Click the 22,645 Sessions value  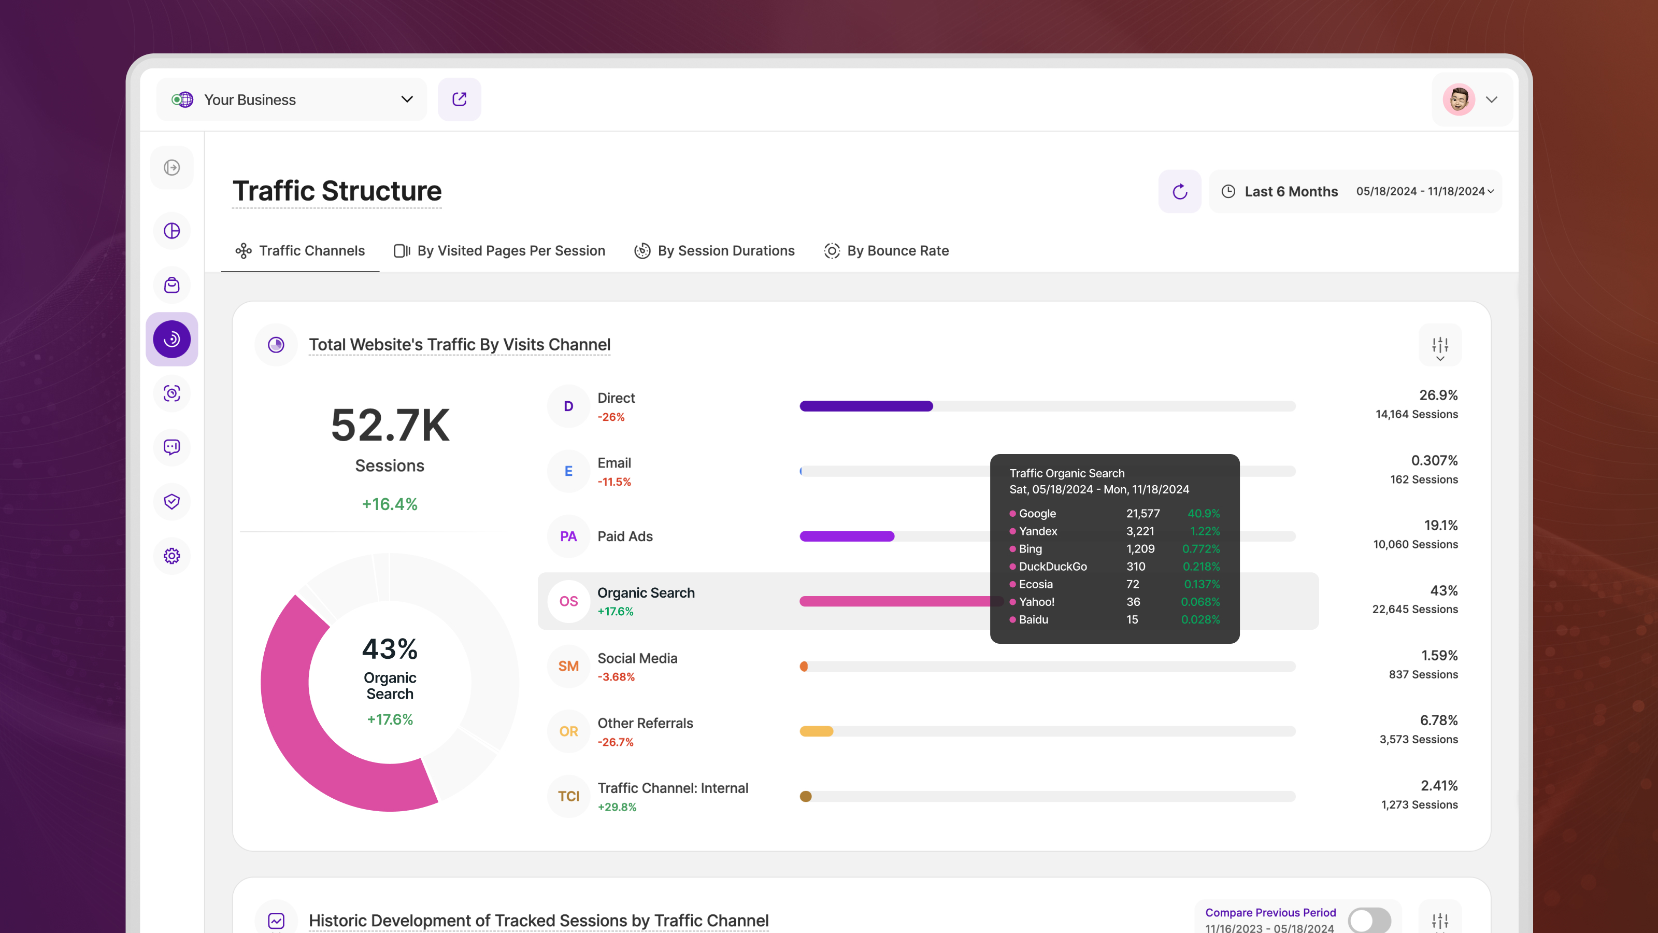tap(1414, 610)
